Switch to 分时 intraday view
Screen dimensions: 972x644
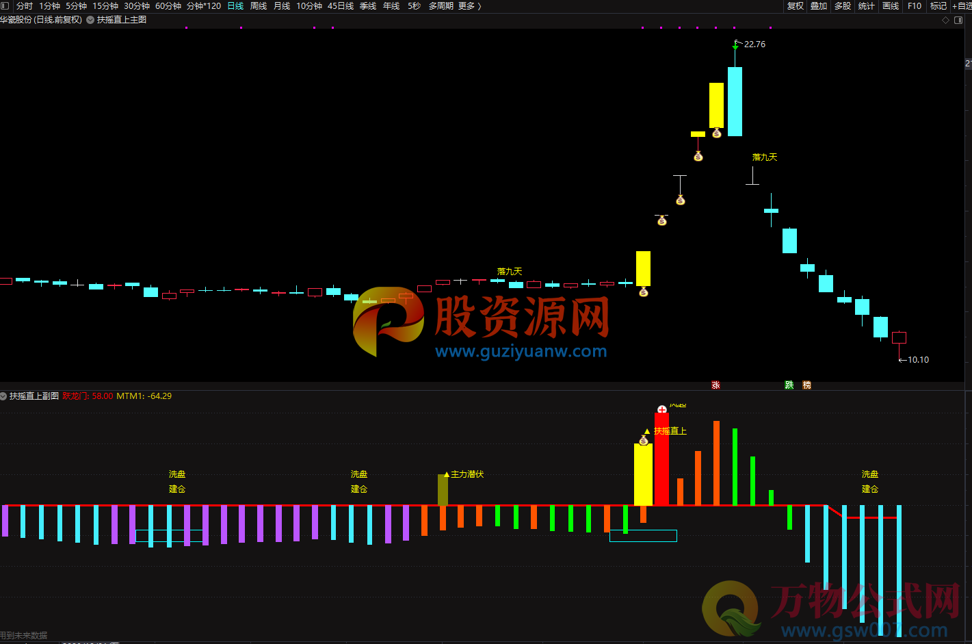tap(25, 5)
